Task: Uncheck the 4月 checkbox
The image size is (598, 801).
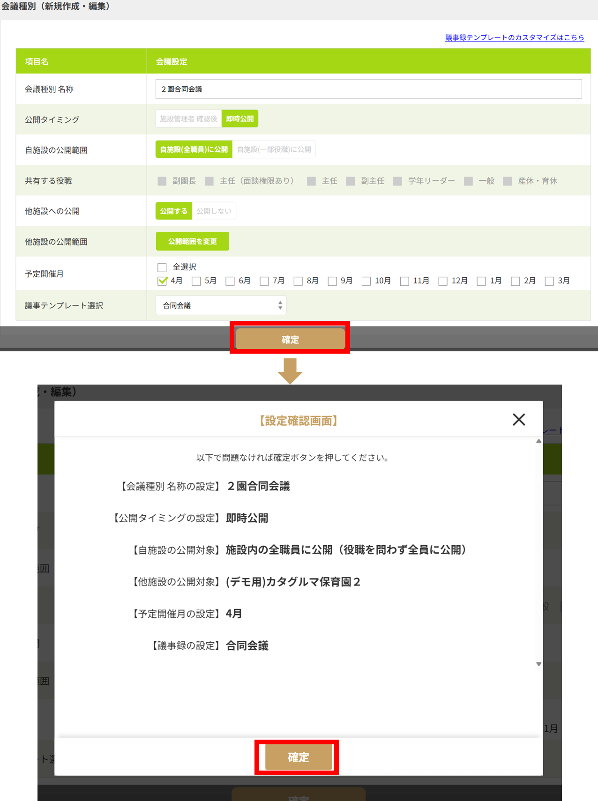Action: [162, 281]
